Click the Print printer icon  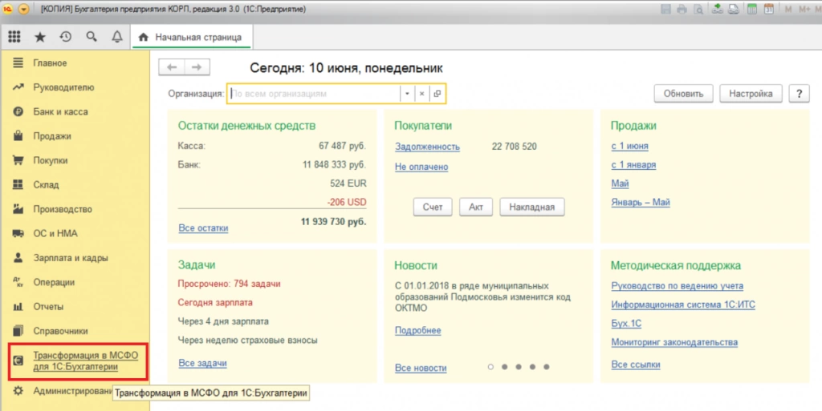pyautogui.click(x=682, y=9)
